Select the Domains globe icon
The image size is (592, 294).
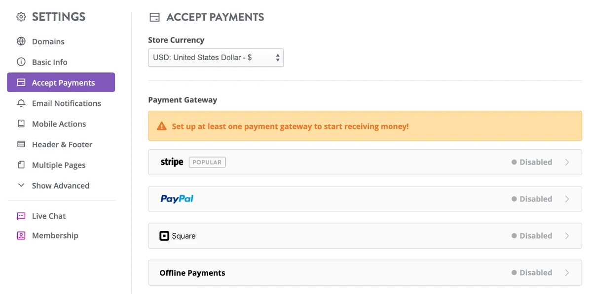pos(21,41)
